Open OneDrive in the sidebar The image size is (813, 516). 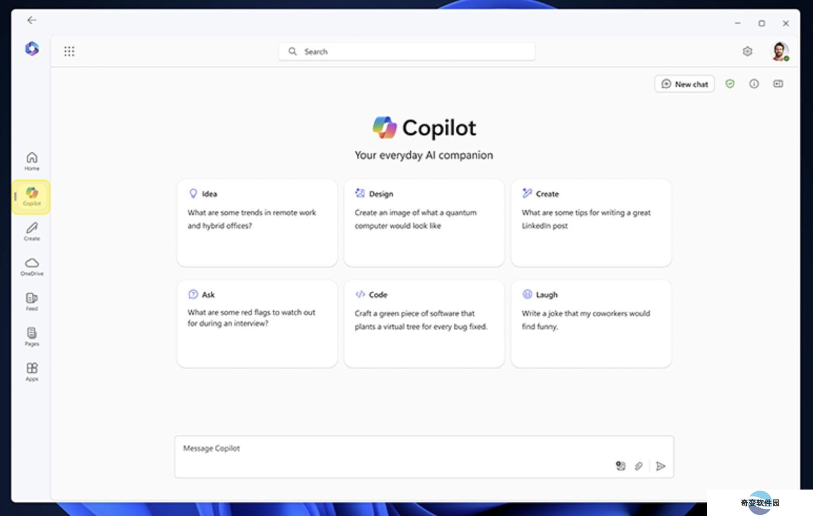tap(32, 267)
